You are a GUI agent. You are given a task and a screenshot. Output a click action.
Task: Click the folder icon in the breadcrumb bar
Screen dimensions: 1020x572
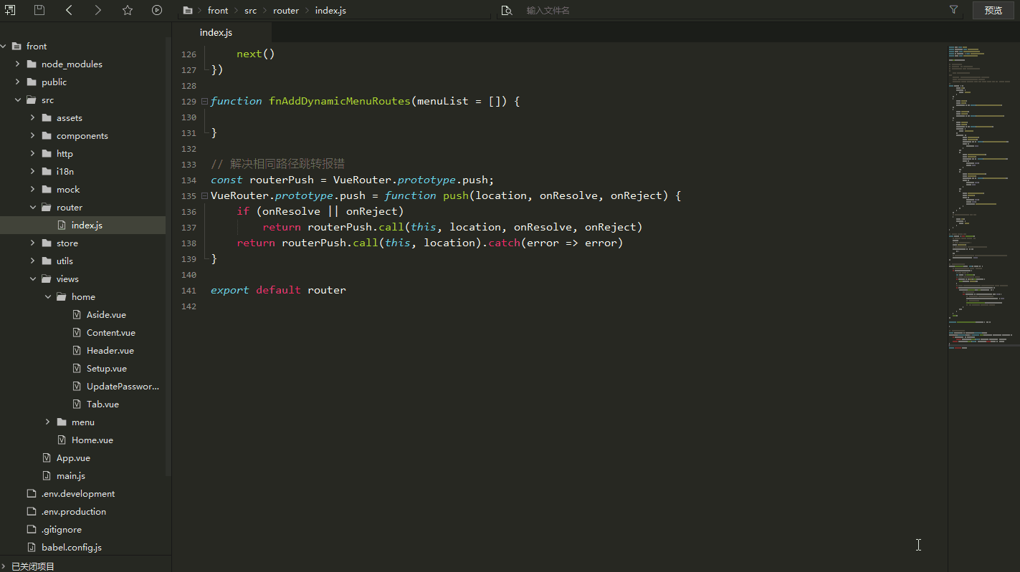[187, 10]
